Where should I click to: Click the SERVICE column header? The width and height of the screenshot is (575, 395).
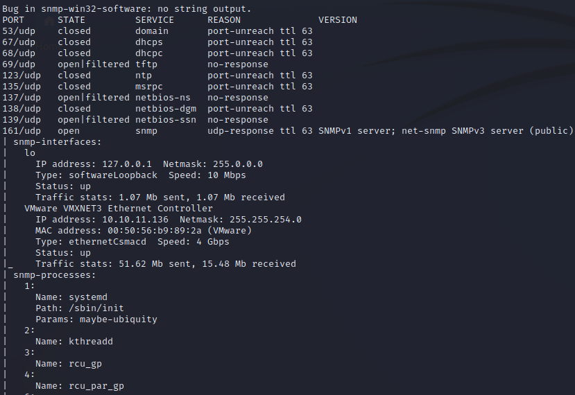(x=155, y=20)
